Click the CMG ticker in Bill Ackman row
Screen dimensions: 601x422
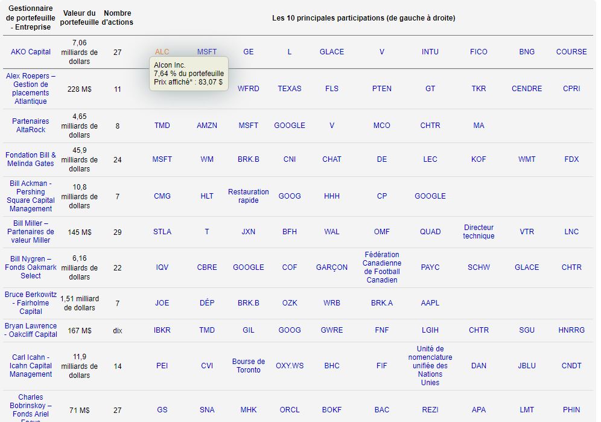[162, 196]
